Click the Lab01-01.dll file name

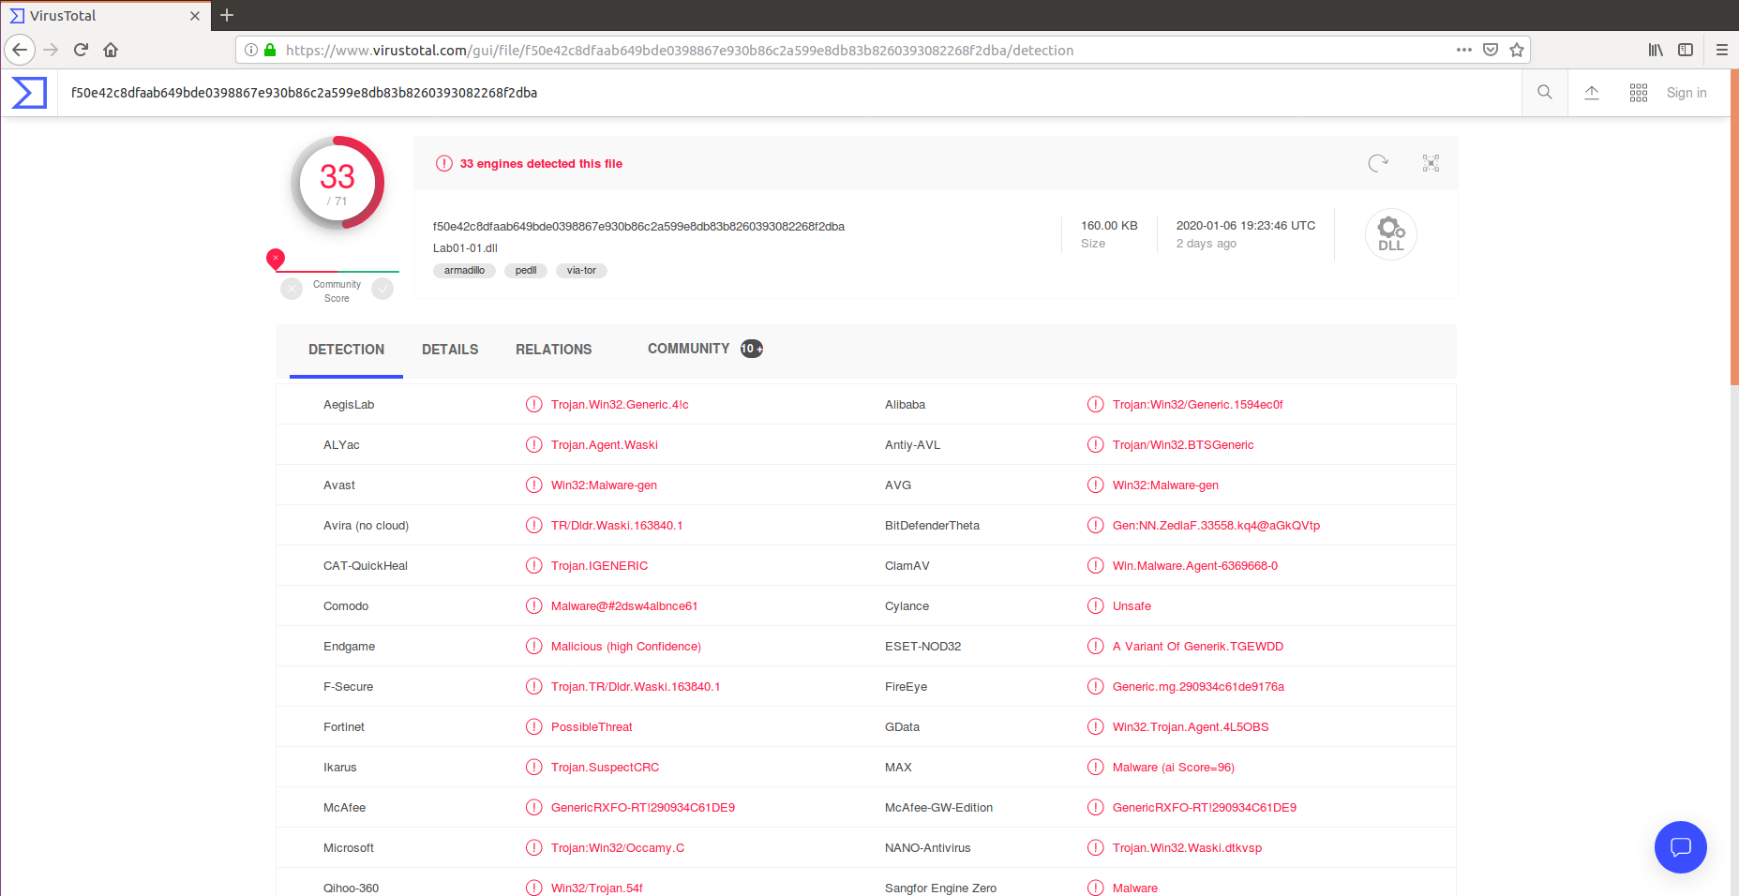click(465, 248)
